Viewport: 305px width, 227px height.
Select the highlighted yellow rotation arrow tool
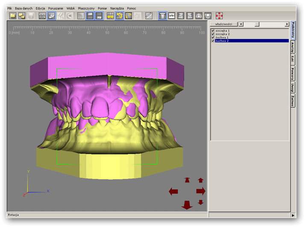[119, 16]
